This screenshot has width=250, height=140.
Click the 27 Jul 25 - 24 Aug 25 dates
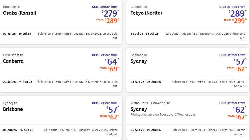click(17, 82)
